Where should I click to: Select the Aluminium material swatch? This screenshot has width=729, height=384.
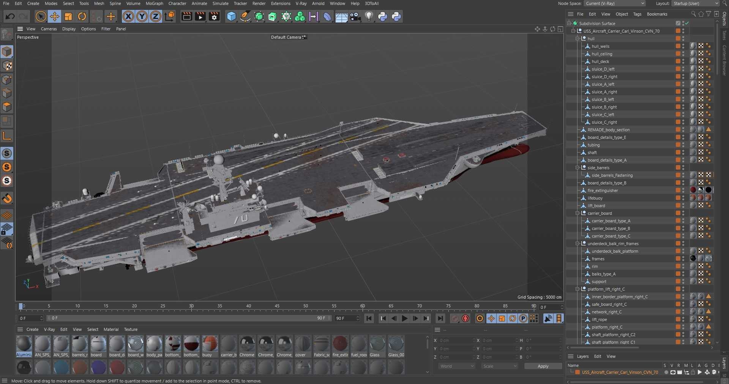pos(24,346)
